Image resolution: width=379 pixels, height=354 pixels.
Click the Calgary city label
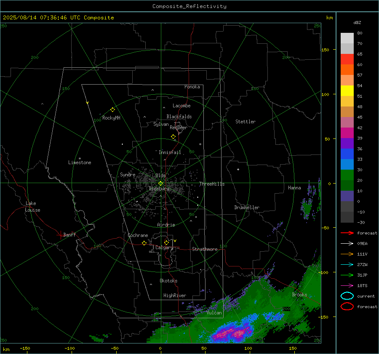164,248
